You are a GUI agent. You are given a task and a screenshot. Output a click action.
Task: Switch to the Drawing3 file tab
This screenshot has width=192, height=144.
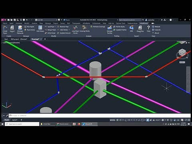pos(35,39)
